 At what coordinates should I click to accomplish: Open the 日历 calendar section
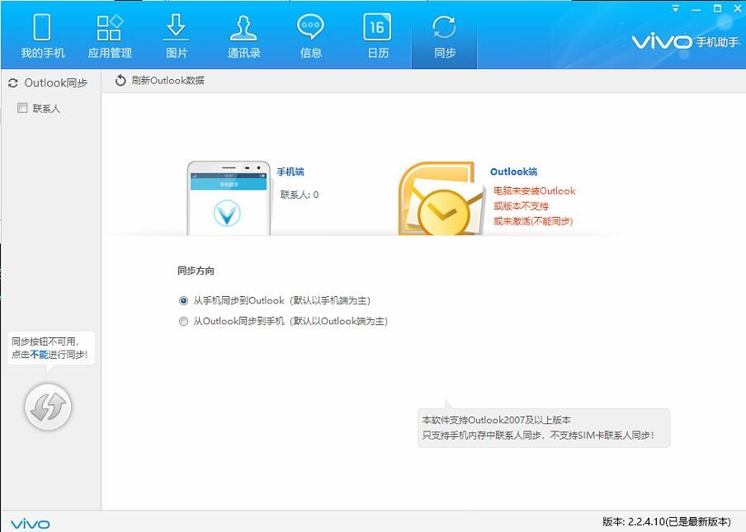pyautogui.click(x=378, y=36)
